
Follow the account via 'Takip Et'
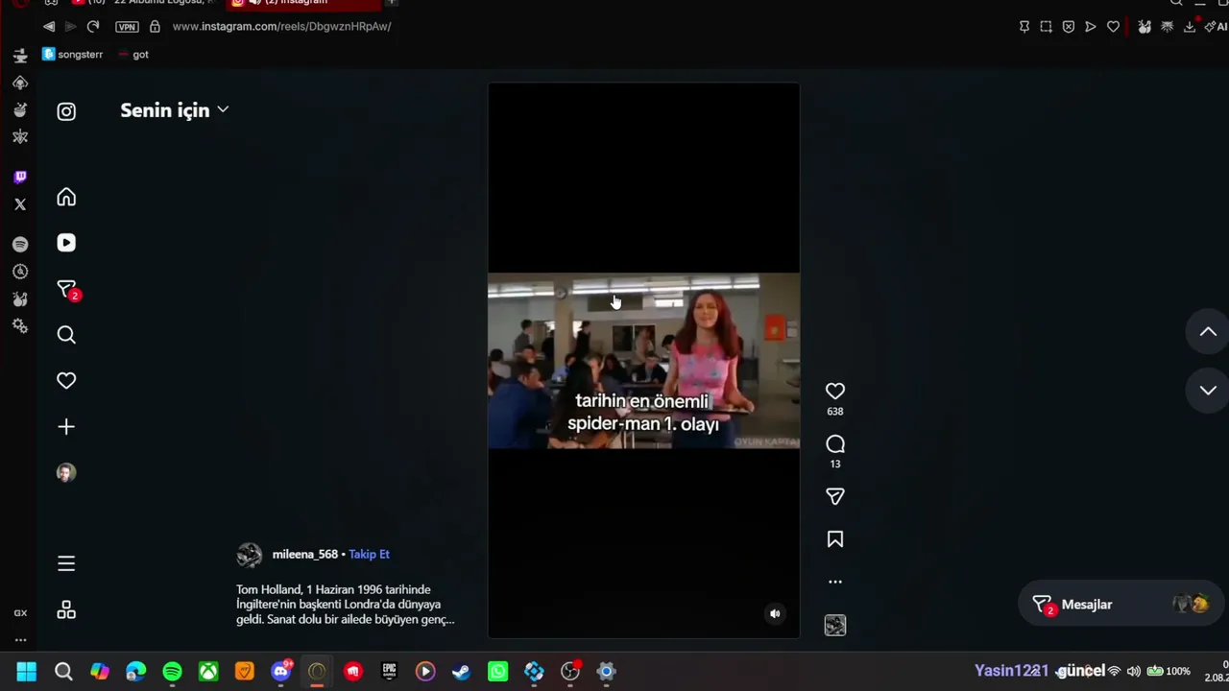pos(369,555)
